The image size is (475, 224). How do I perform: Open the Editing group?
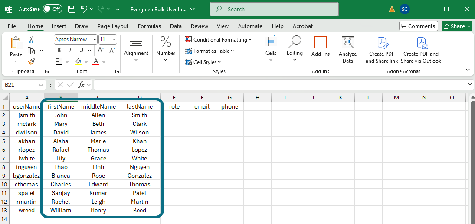click(x=295, y=49)
